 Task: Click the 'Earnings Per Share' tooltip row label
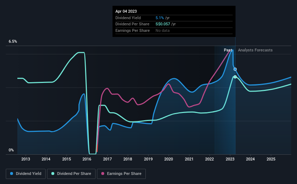tap(132, 30)
